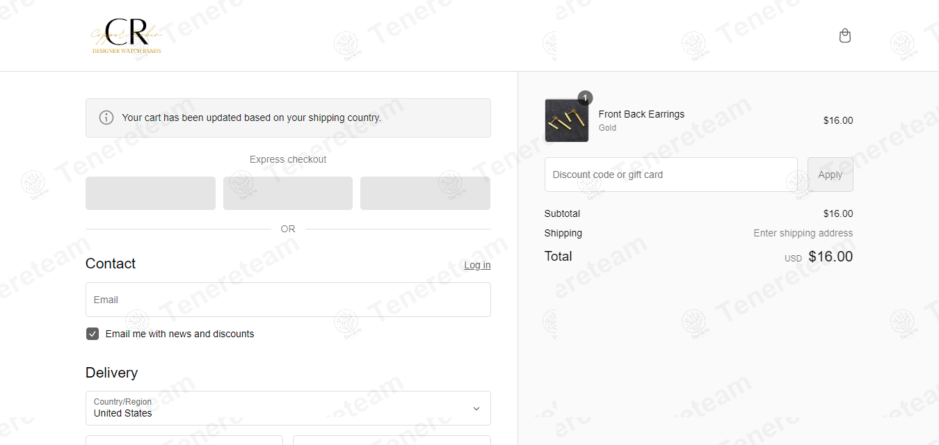This screenshot has width=939, height=445.
Task: Expand the Country/Region dropdown chevron
Action: [x=476, y=408]
